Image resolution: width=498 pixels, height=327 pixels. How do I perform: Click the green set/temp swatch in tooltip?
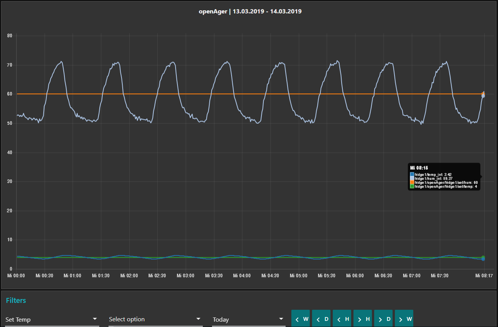click(x=412, y=186)
